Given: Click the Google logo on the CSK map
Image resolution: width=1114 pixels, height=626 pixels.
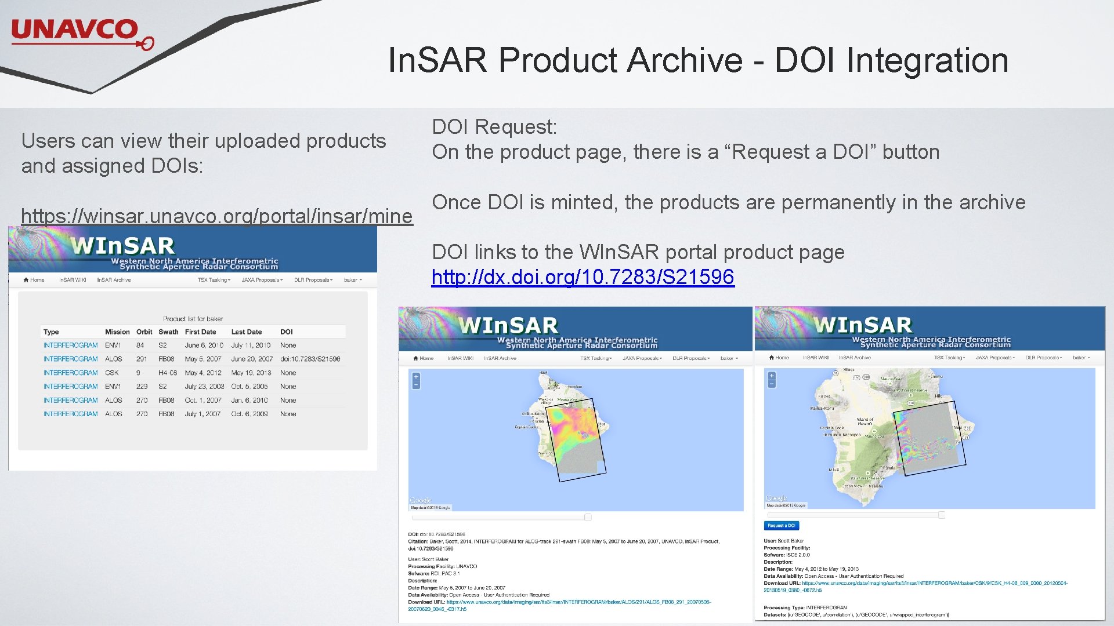Looking at the screenshot, I should point(776,498).
